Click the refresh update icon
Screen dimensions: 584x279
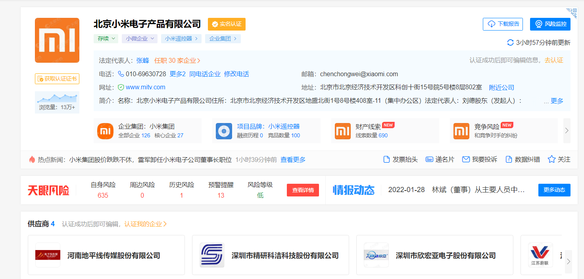coord(511,42)
